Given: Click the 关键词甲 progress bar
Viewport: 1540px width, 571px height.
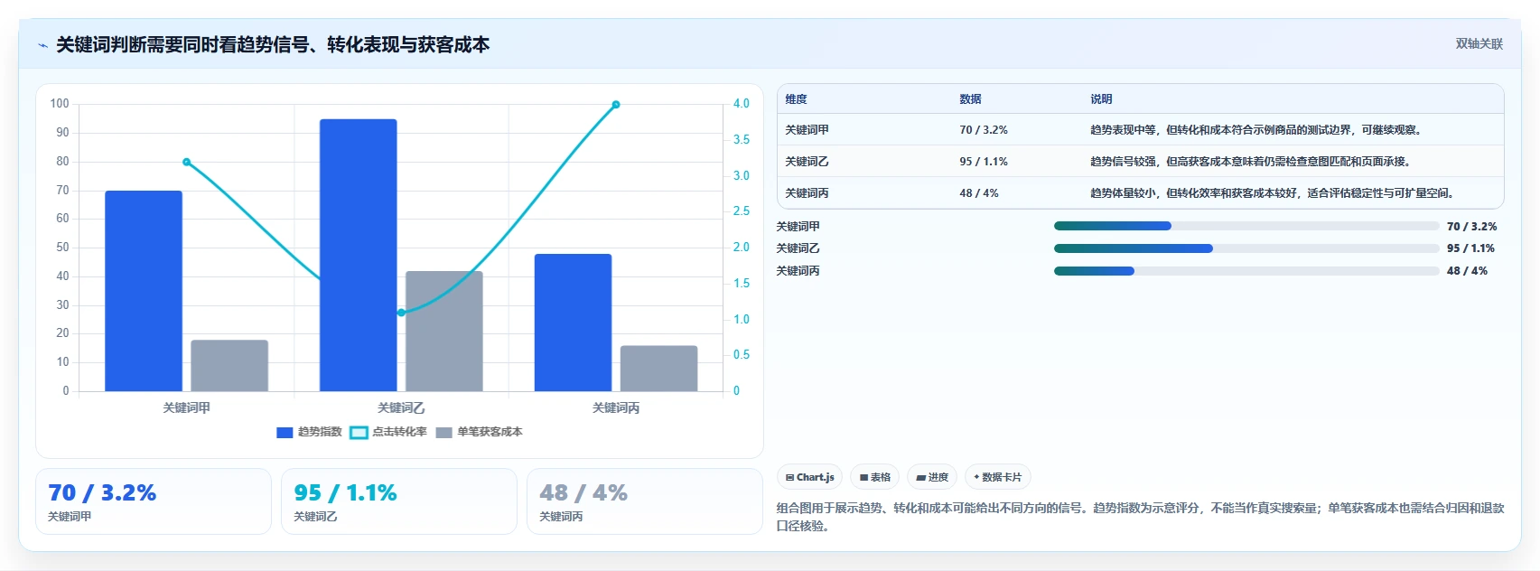Looking at the screenshot, I should pos(1246,226).
